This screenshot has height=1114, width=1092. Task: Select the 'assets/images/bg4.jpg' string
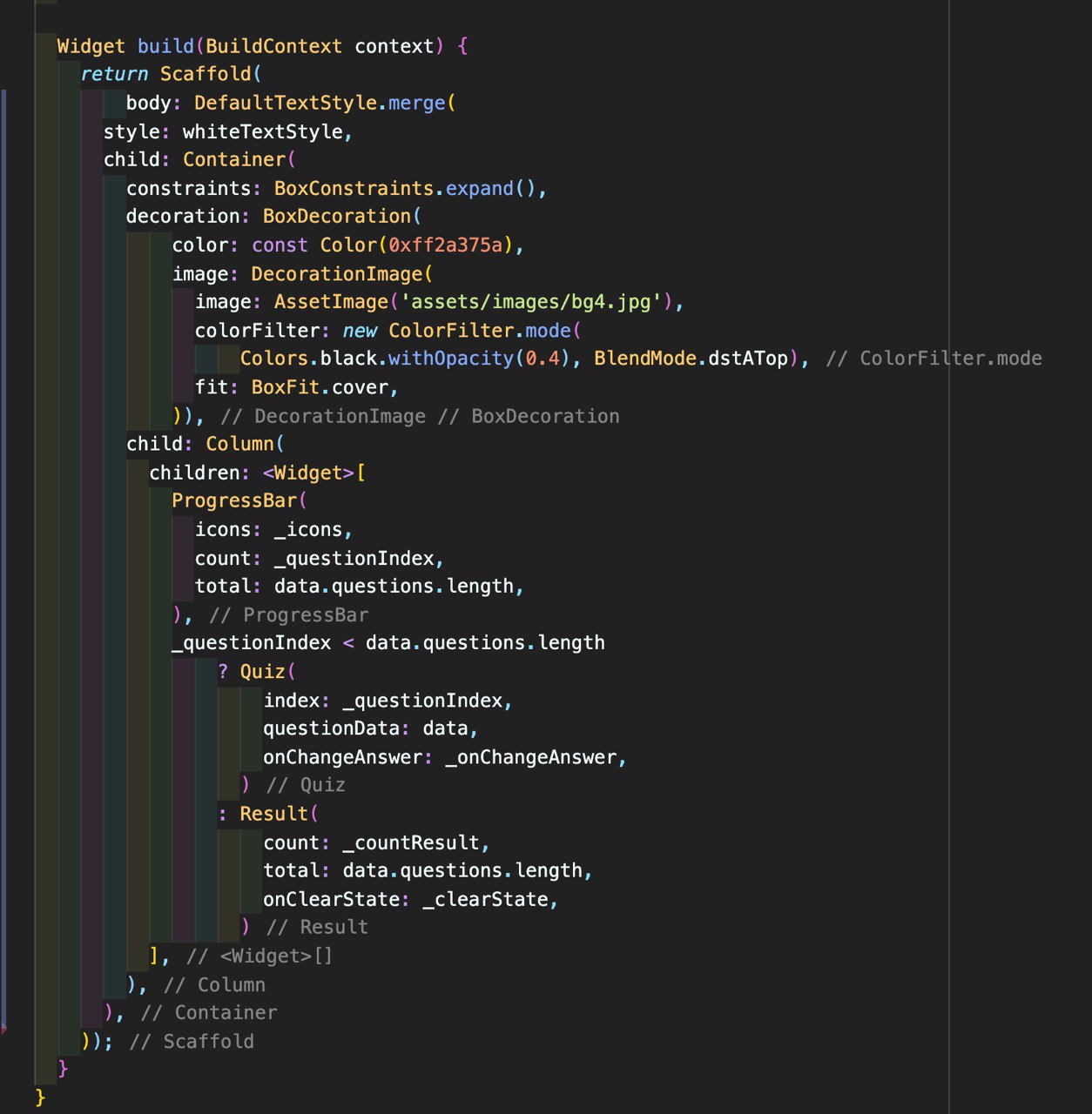point(530,301)
